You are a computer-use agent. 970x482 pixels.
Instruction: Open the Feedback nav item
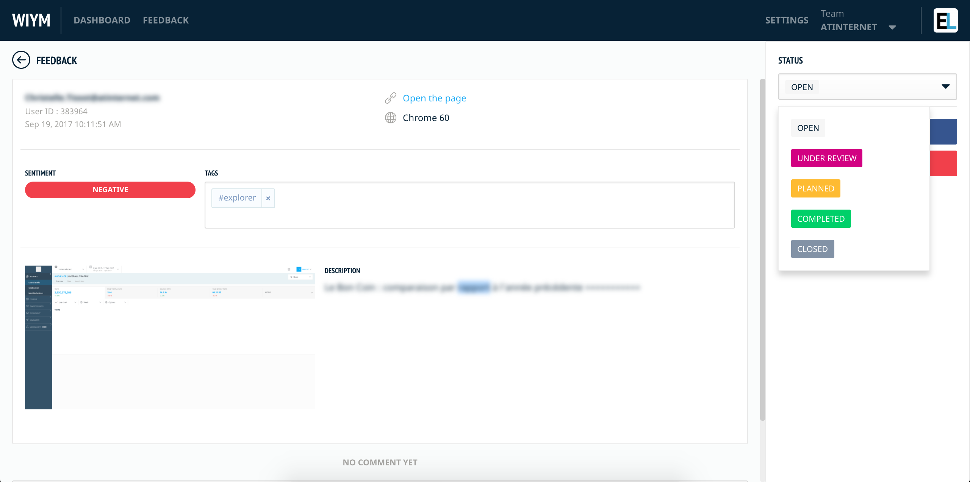[166, 20]
